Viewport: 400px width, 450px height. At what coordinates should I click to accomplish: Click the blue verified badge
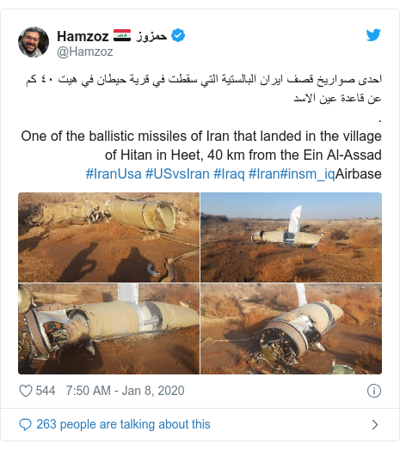point(178,35)
